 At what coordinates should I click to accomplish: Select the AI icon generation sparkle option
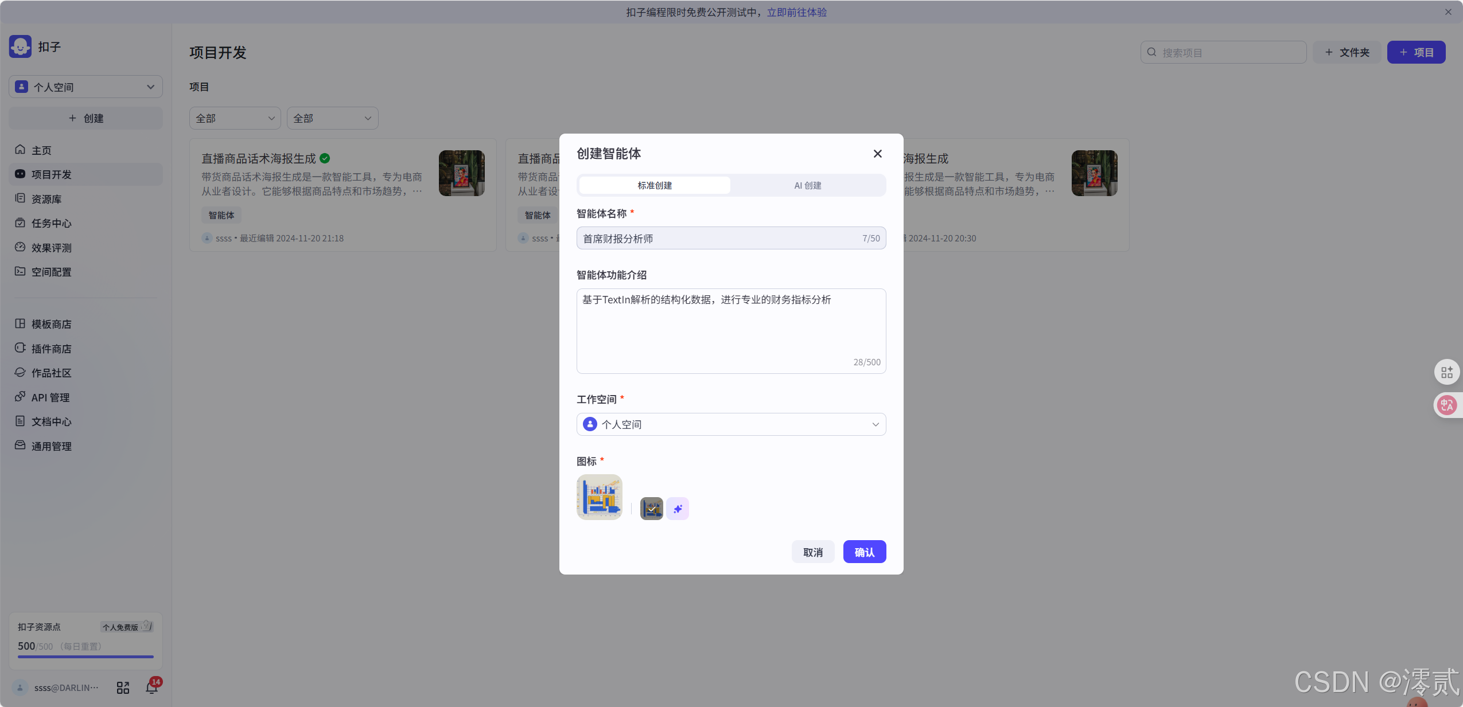pos(677,509)
